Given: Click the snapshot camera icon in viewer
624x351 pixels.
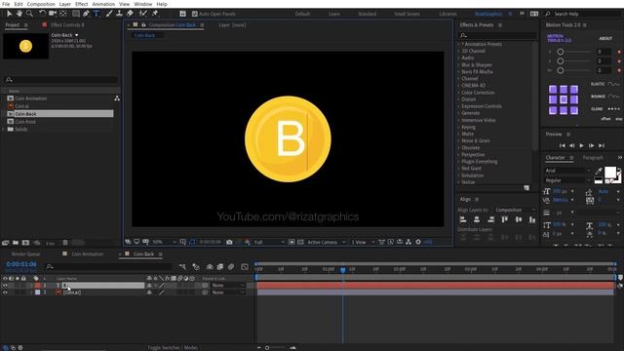Looking at the screenshot, I should click(x=229, y=242).
